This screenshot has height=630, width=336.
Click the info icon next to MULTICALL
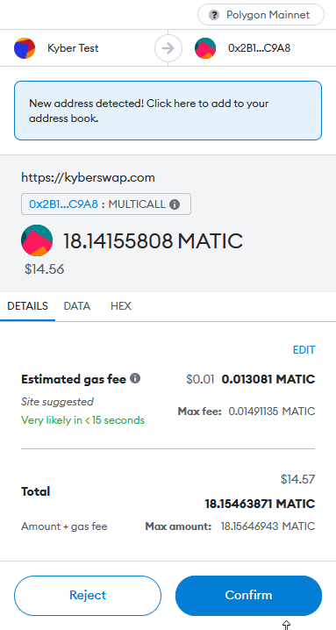pos(174,204)
